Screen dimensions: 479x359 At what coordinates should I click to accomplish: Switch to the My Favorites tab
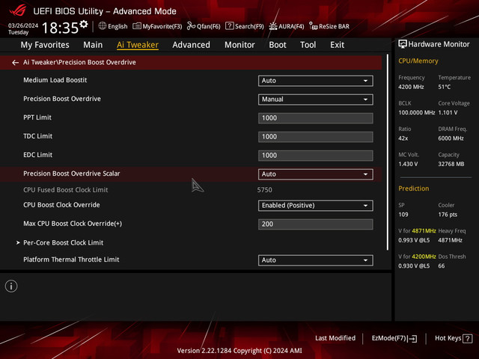pos(45,45)
